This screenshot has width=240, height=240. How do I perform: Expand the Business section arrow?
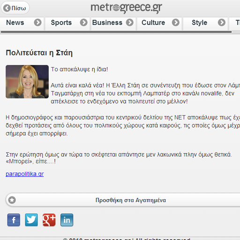[x=130, y=22]
